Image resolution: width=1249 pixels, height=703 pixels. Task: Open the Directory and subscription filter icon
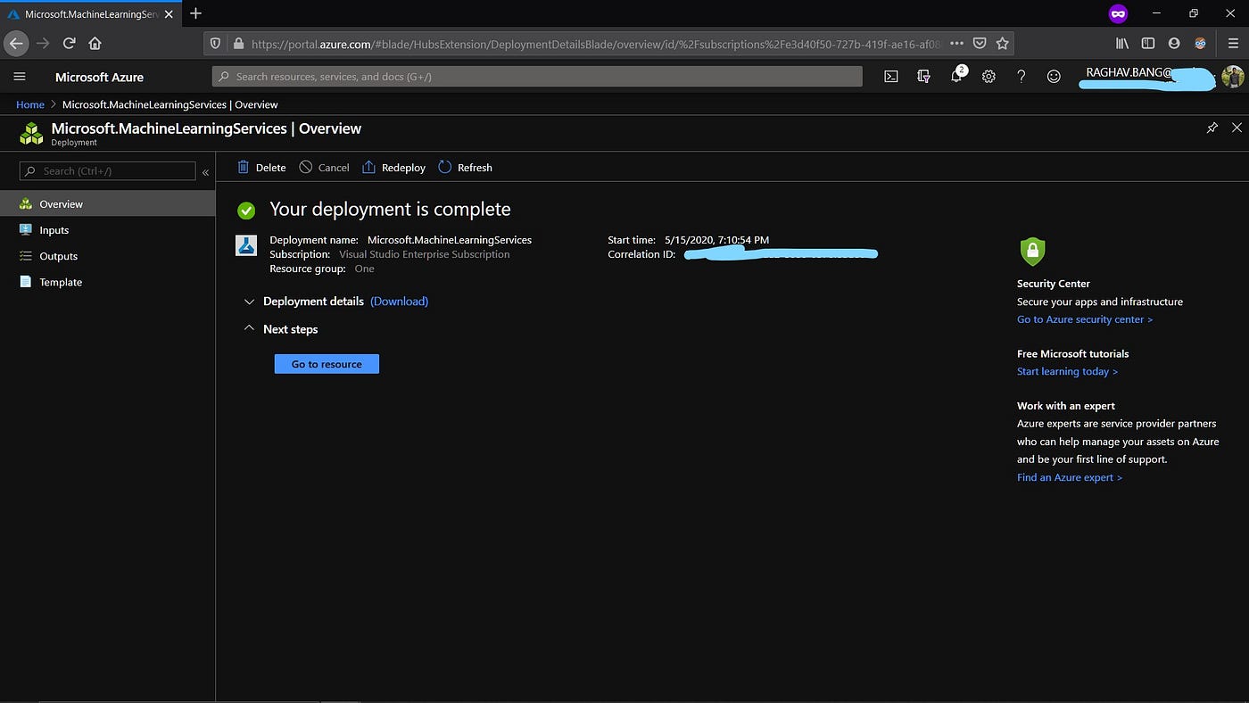(923, 77)
